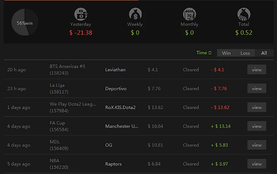Click the - $ 13.62 loss amount
Screen dimensions: 277x174
pyautogui.click(x=220, y=108)
